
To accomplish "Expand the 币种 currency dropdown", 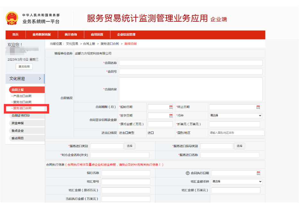I will [x=235, y=116].
